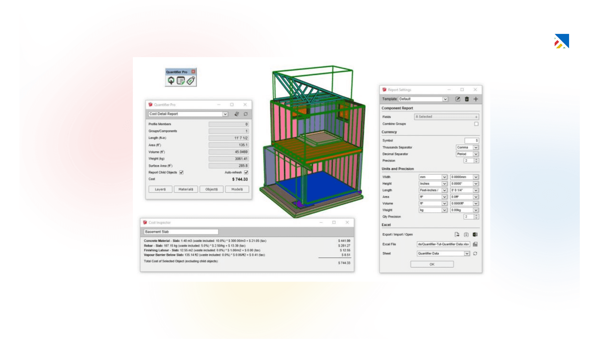Uncheck Report Child Objects
This screenshot has height=339, width=603.
point(181,172)
